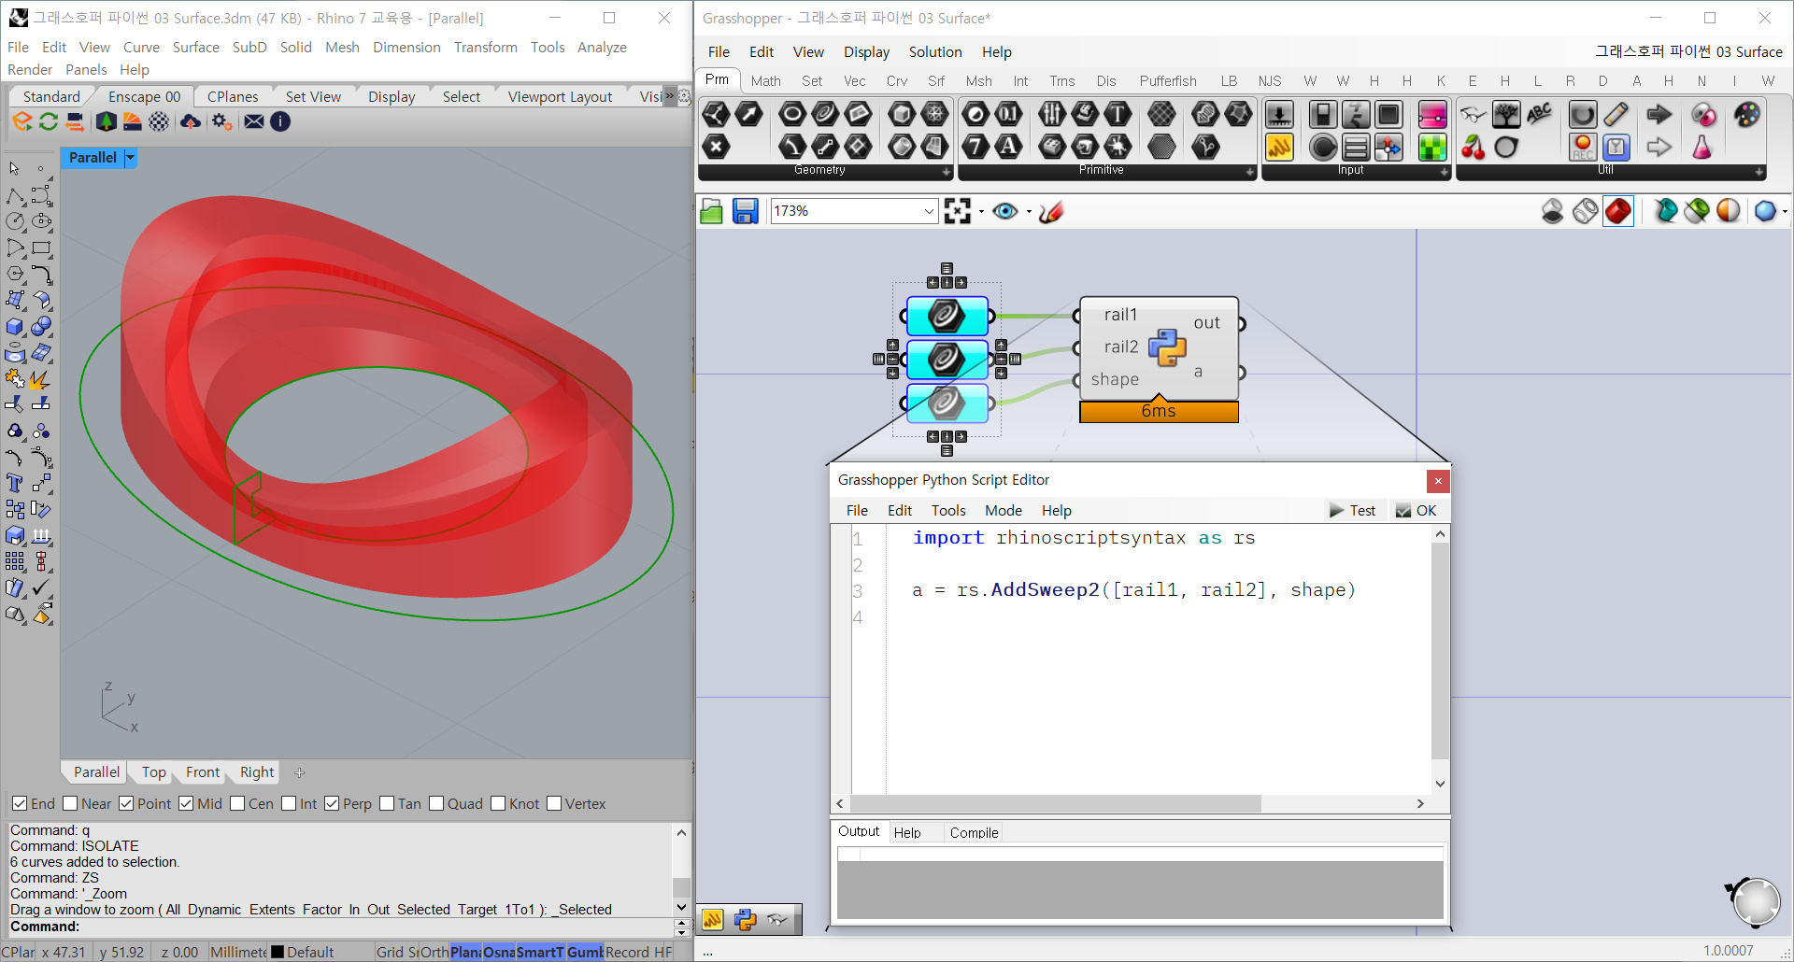The height and width of the screenshot is (962, 1794).
Task: Click the Python icon at canvas bottom-left
Action: (x=745, y=920)
